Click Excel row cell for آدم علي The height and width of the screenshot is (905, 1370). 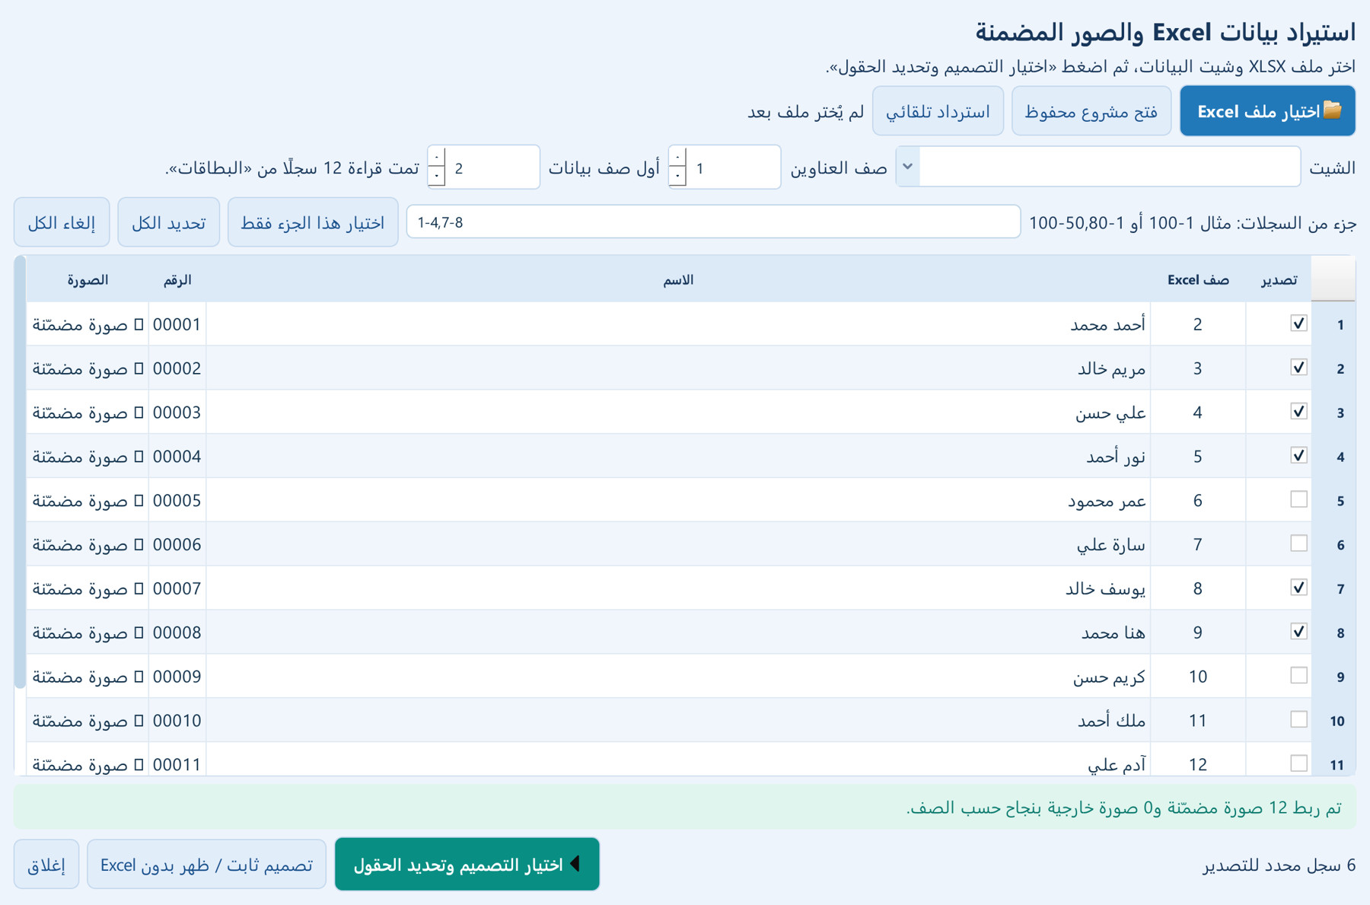click(1197, 760)
